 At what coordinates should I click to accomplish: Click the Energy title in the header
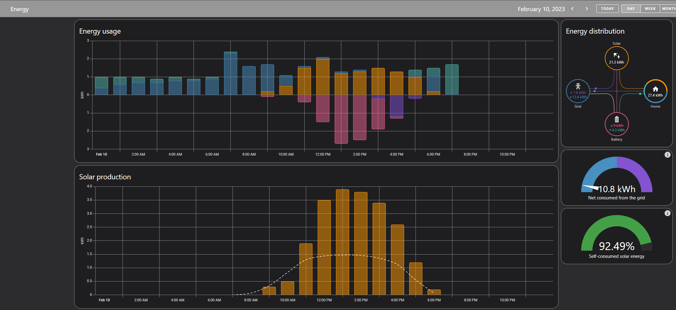20,9
